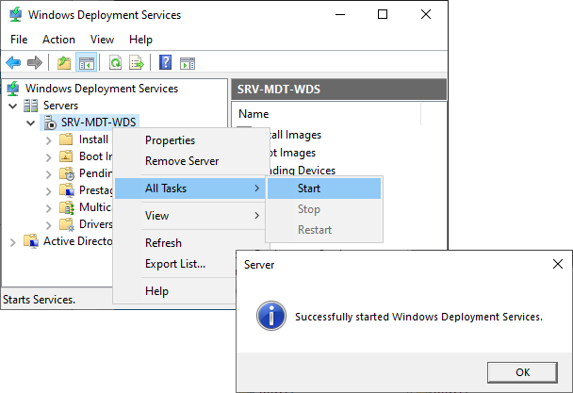
Task: Expand the Pending Devices tree node
Action: click(x=48, y=174)
